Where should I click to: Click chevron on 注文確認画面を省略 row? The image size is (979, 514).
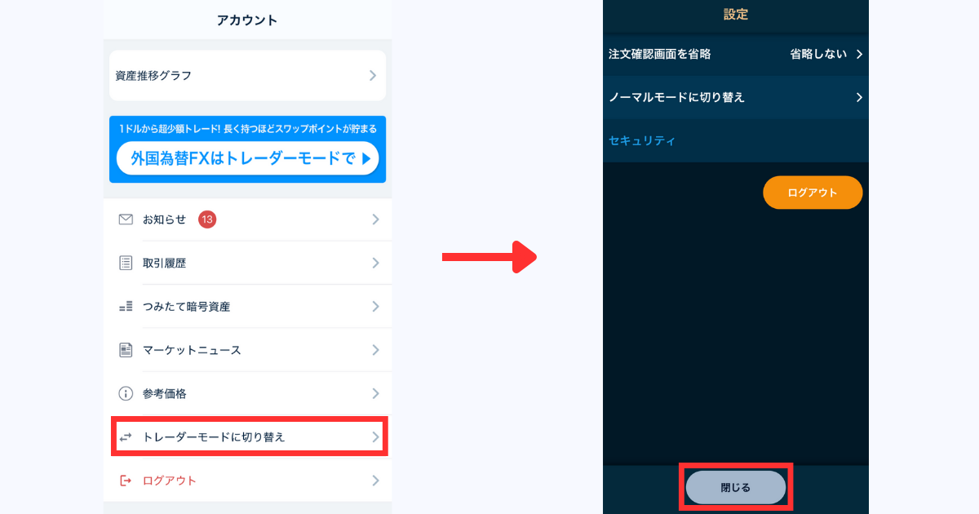click(859, 54)
